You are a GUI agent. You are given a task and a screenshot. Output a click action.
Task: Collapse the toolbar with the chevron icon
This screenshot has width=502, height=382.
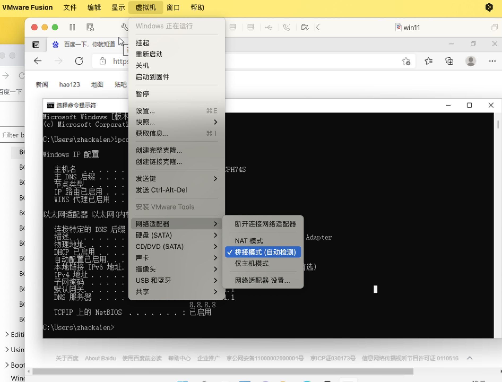[x=318, y=27]
